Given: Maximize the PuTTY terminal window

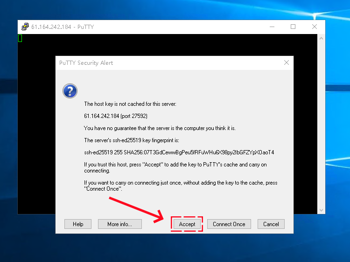Looking at the screenshot, I should click(293, 27).
